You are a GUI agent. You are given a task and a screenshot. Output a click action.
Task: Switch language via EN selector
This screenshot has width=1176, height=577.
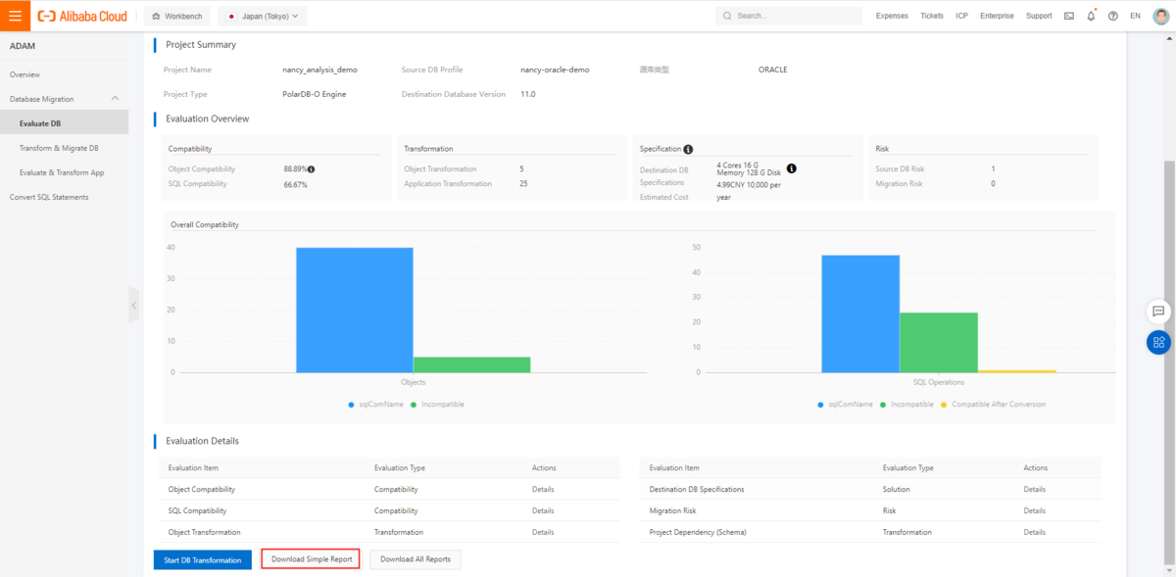click(x=1135, y=16)
